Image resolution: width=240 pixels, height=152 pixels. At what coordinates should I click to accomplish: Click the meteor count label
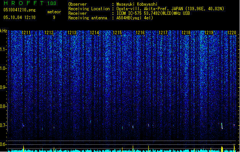pyautogui.click(x=54, y=12)
